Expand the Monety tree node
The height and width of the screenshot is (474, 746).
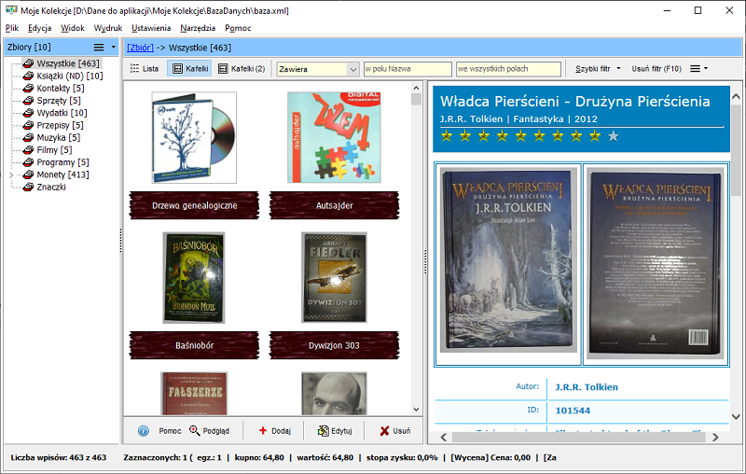(x=11, y=175)
